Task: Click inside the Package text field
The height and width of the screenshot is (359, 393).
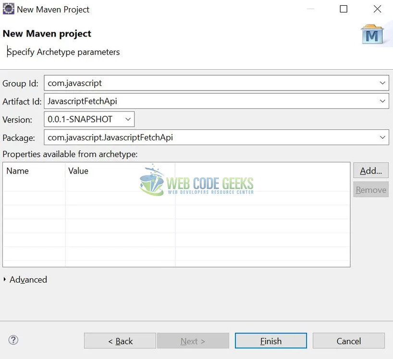Action: coord(207,137)
